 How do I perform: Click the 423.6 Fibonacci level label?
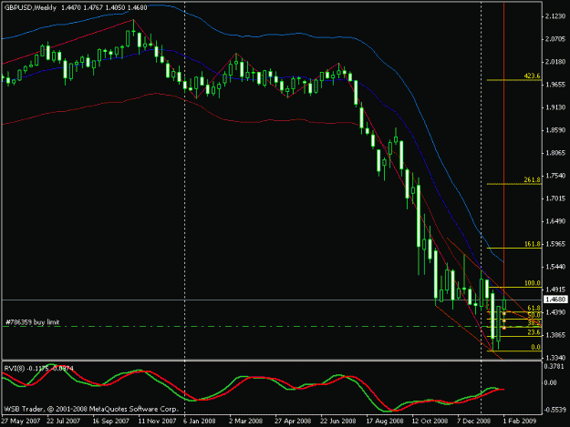(x=532, y=76)
